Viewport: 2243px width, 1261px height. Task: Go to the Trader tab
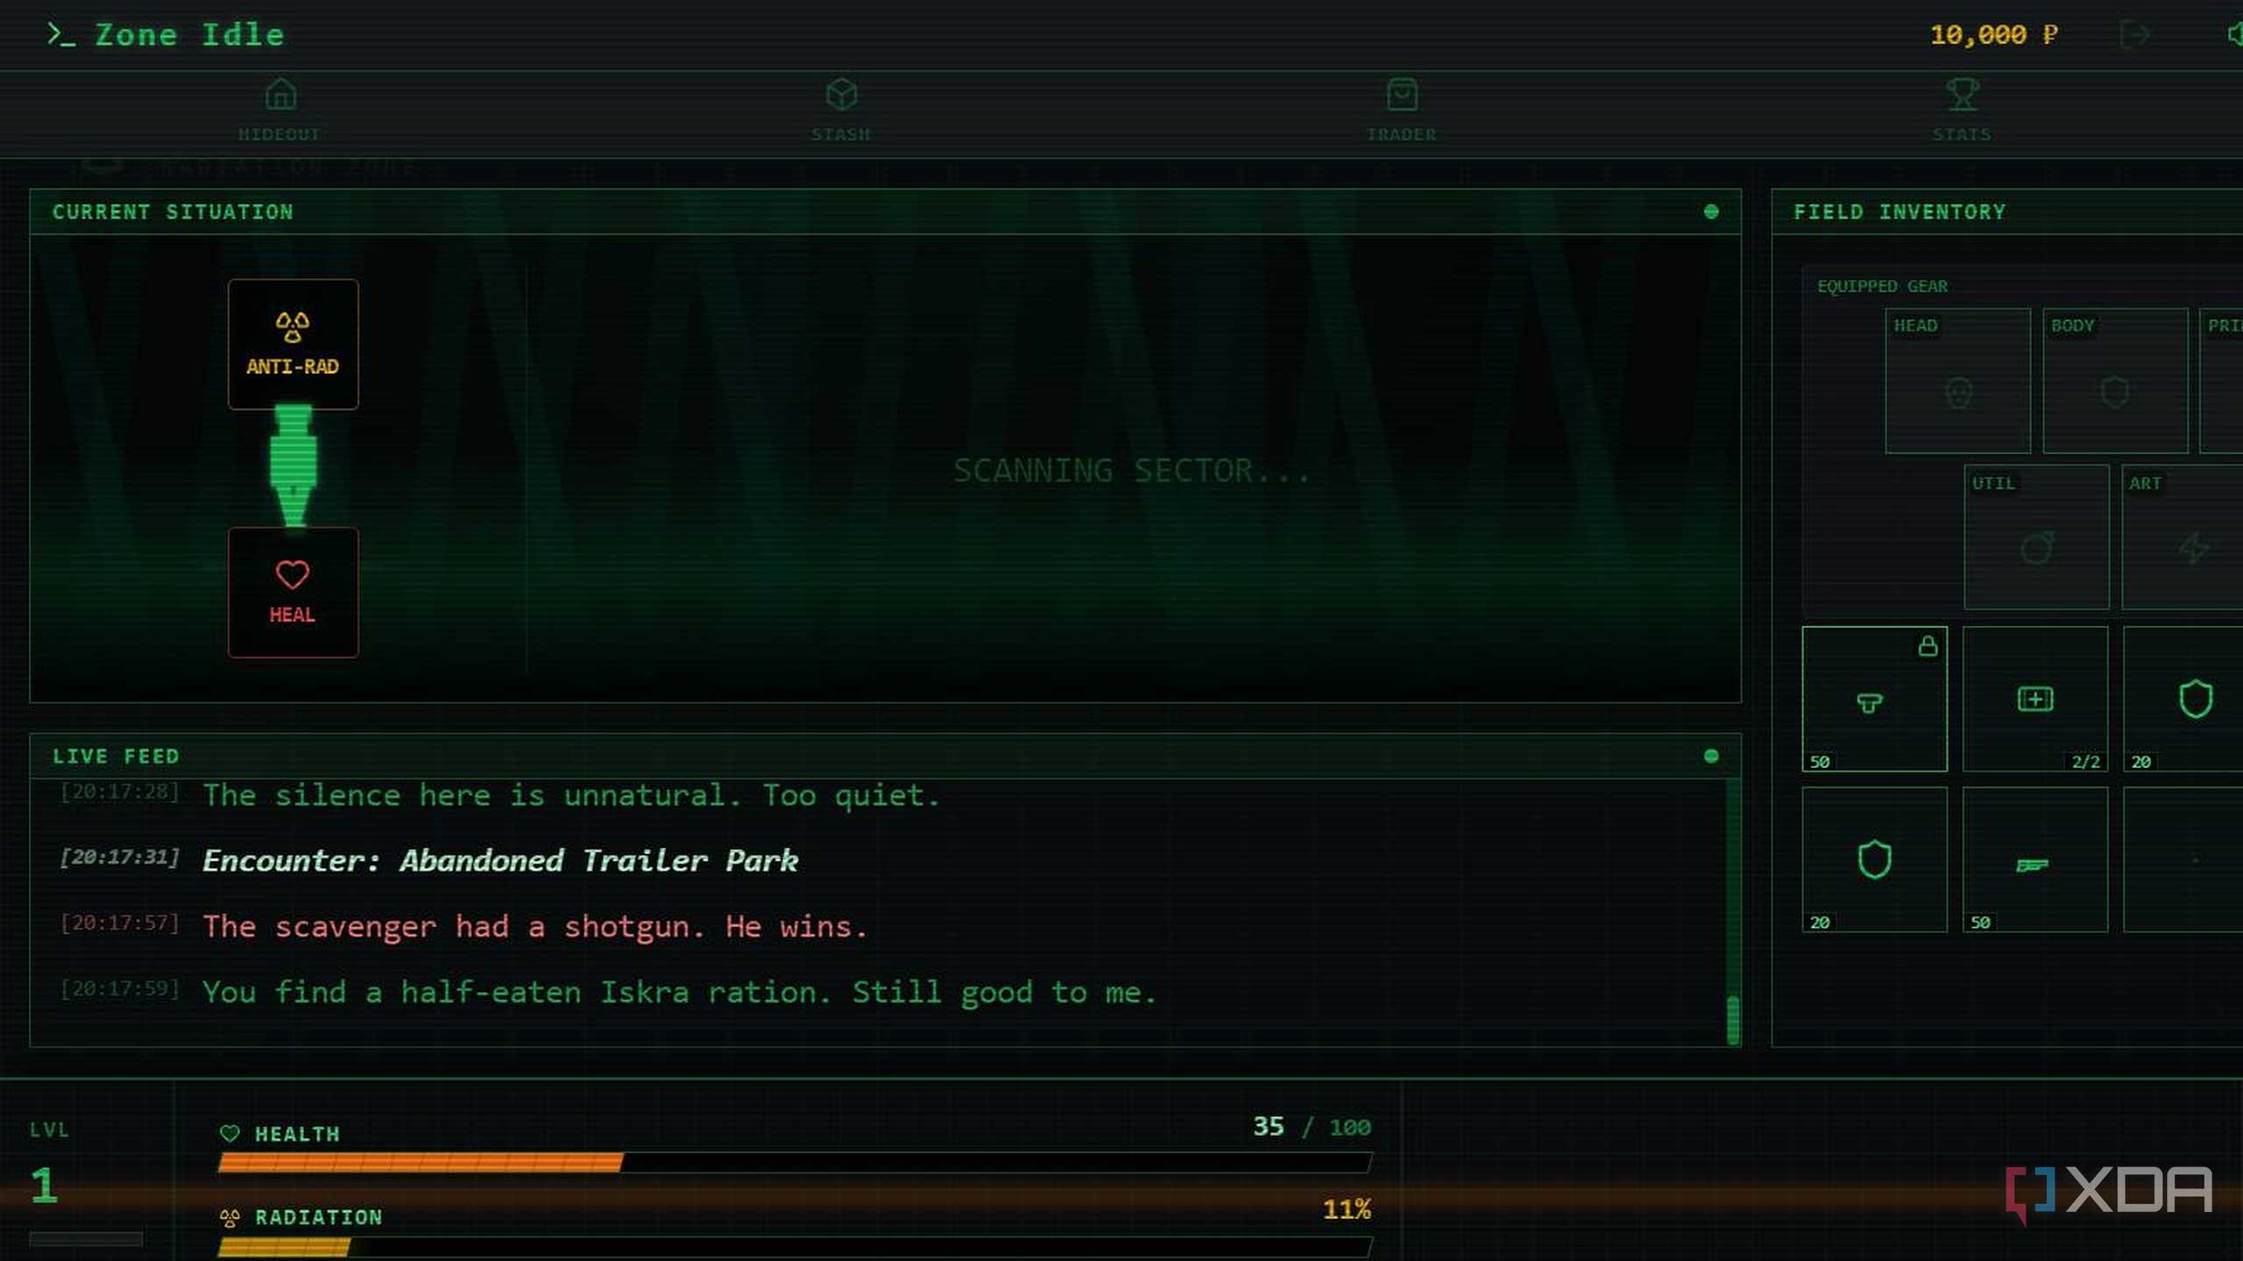pos(1402,110)
